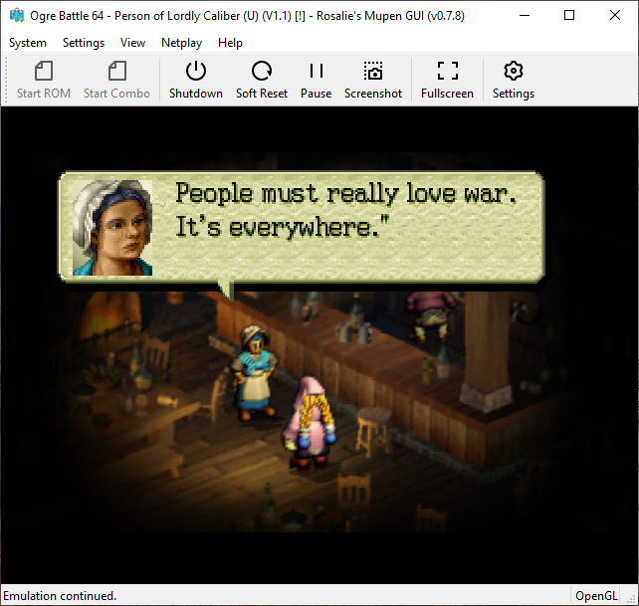
Task: Open the View menu
Action: [132, 43]
